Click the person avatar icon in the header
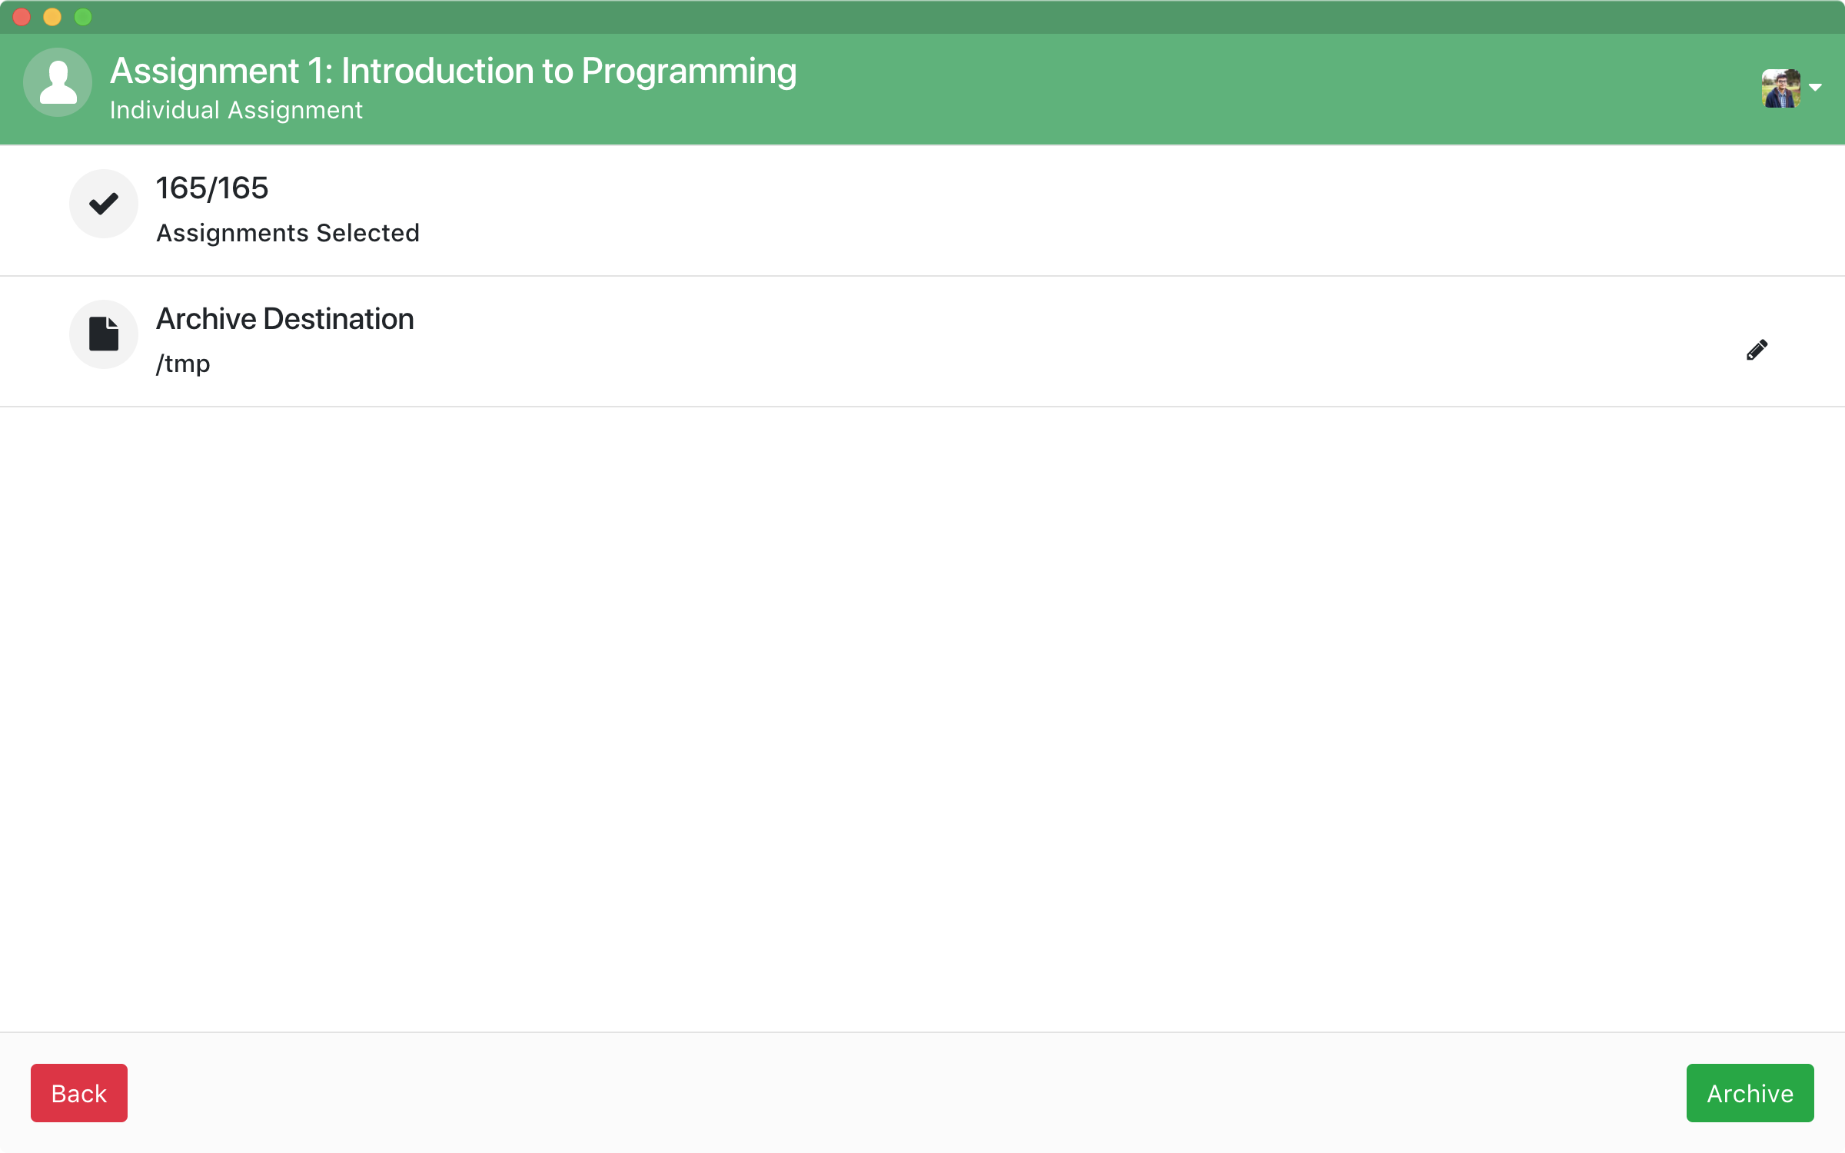 click(57, 82)
